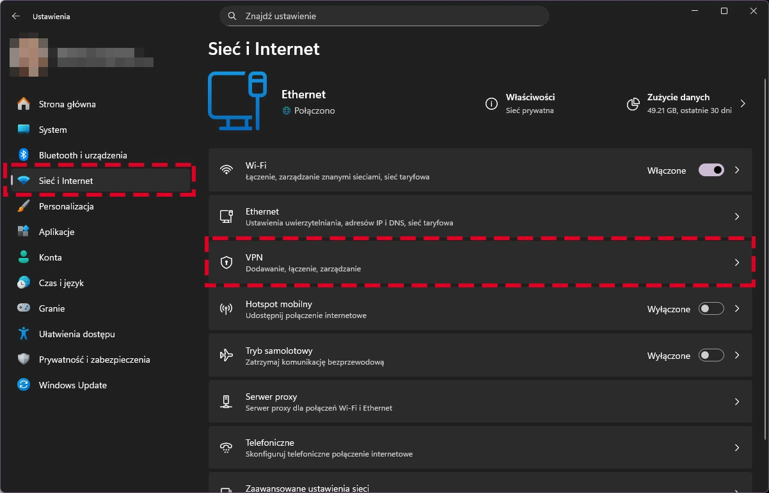Click the Zużycie danych pie chart icon
This screenshot has height=493, width=769.
point(633,103)
